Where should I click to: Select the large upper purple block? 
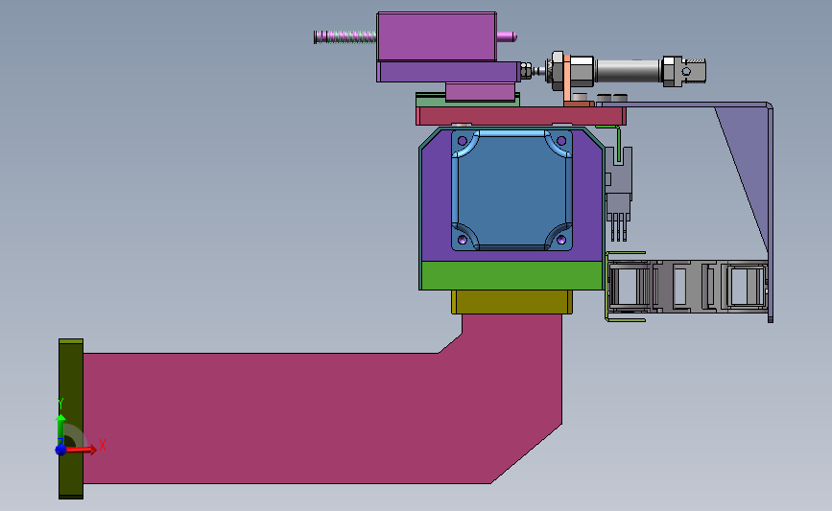pos(437,36)
